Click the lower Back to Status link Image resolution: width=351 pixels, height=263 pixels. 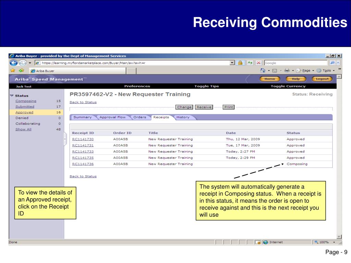click(83, 176)
